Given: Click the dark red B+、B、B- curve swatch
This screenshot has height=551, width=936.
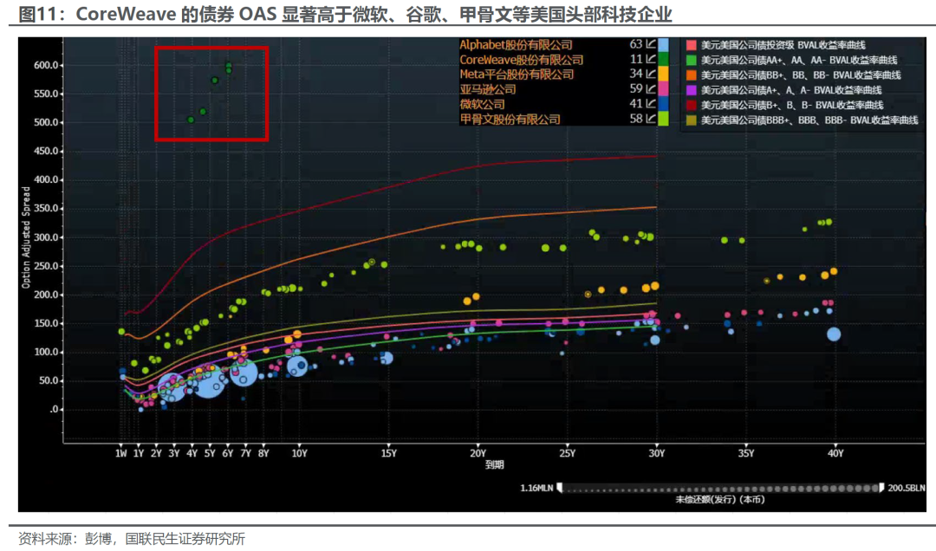Looking at the screenshot, I should 692,105.
